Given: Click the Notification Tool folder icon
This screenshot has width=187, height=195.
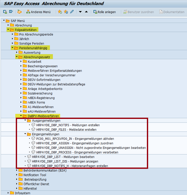Looking at the screenshot, I should (x=21, y=175).
